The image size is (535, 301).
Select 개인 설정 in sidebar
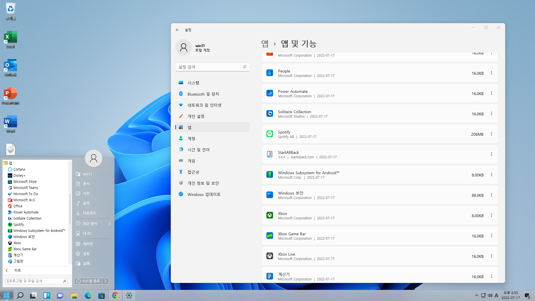pyautogui.click(x=212, y=116)
